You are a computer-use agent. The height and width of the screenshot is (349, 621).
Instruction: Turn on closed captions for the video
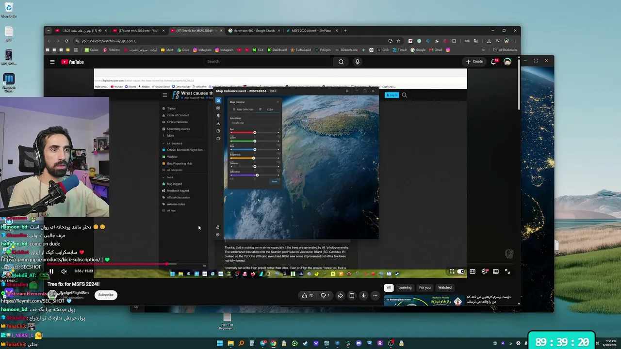tap(473, 271)
